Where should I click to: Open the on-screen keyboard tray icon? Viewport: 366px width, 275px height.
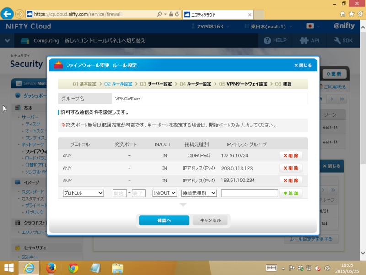tap(271, 268)
